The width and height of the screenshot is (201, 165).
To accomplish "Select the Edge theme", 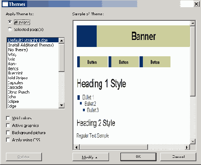I will (x=33, y=106).
